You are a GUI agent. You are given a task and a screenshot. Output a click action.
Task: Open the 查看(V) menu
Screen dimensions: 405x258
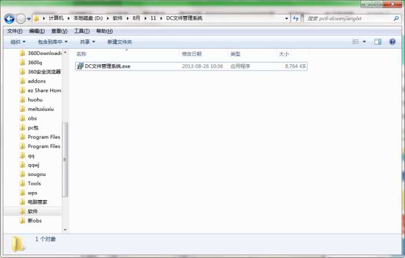point(60,31)
